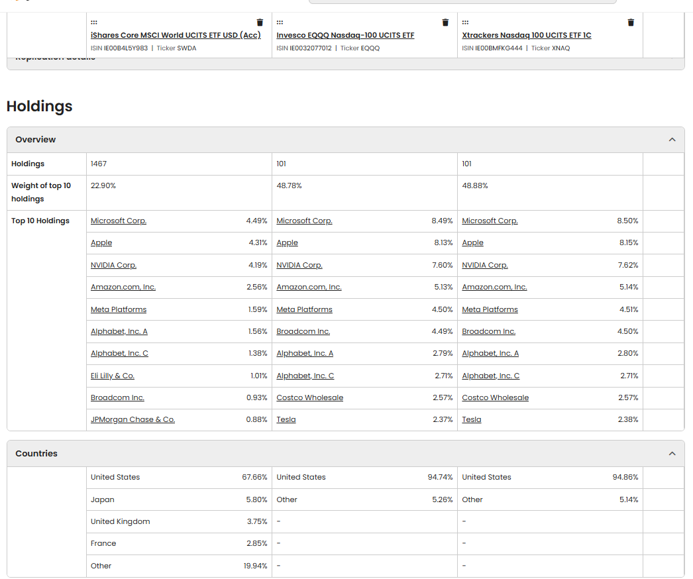Open Invesco EQQQ Nasdaq-100 UCITS ETF link
Viewport: 693px width, 579px height.
[345, 35]
